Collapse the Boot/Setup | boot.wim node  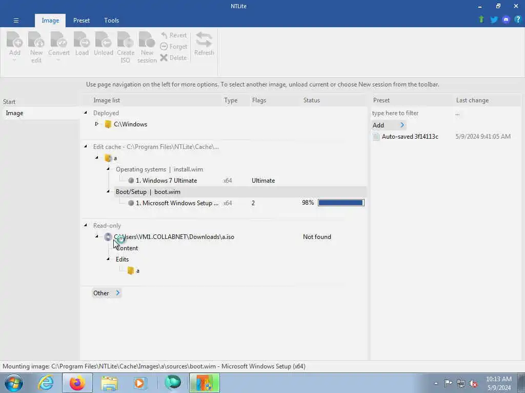[x=108, y=191]
